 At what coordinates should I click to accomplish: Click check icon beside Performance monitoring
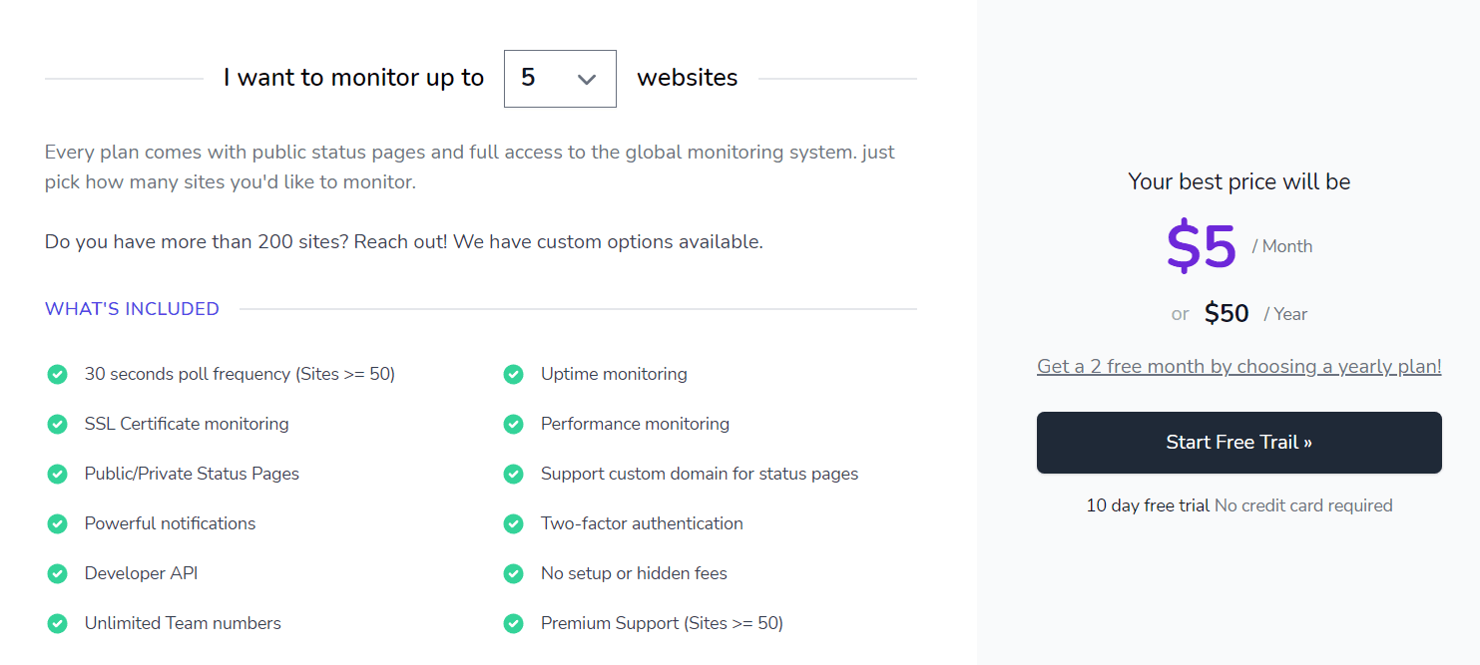pos(513,424)
